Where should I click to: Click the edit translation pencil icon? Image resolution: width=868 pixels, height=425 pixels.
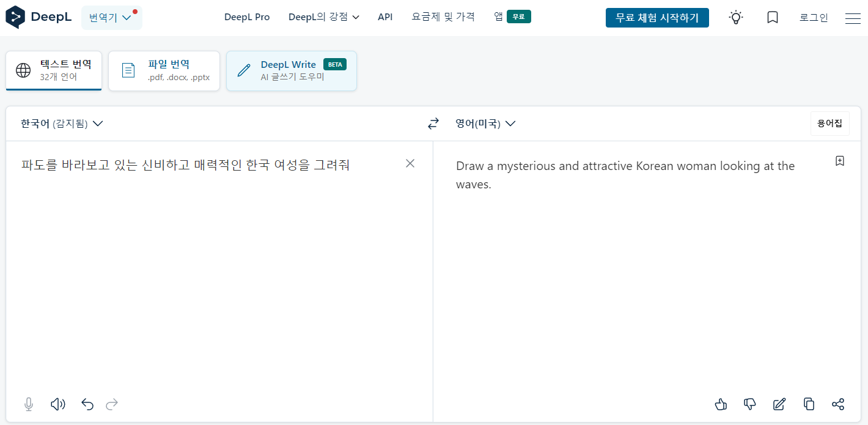[779, 404]
